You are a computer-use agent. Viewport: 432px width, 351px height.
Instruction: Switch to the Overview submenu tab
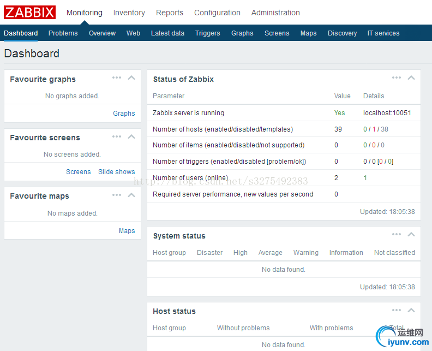(102, 33)
